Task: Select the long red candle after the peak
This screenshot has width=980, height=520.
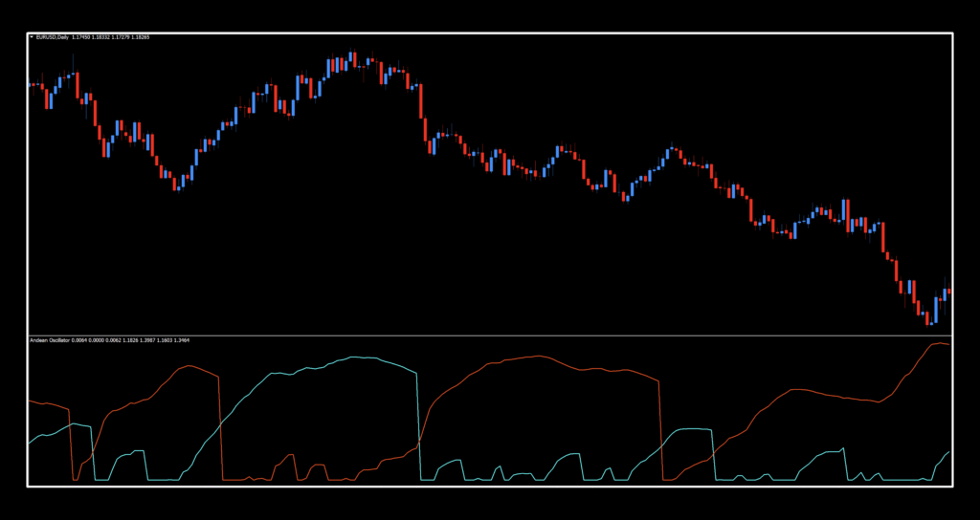Action: (x=422, y=102)
